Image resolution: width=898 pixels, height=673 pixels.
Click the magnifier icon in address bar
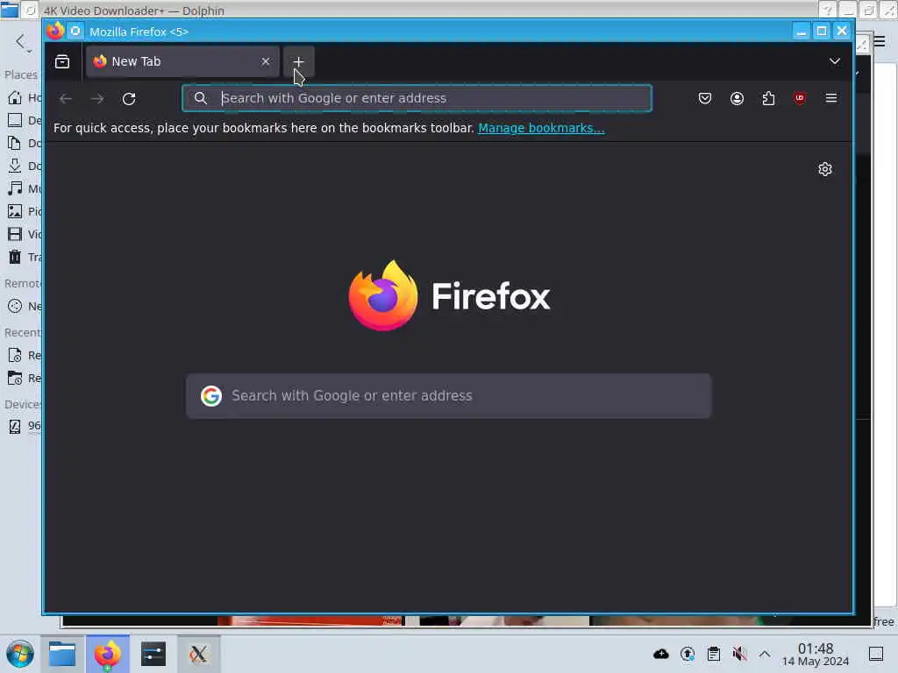(x=201, y=98)
